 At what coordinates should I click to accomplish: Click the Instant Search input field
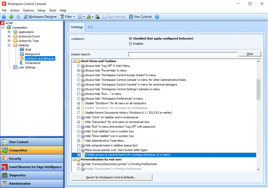click(x=183, y=54)
